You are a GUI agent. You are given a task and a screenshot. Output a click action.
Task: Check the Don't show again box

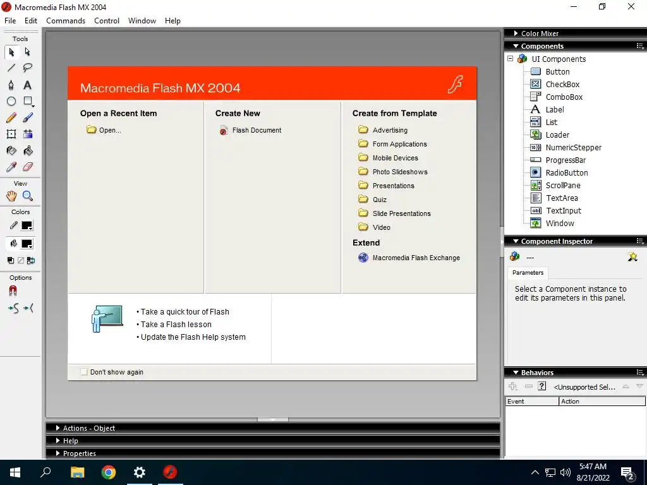84,372
